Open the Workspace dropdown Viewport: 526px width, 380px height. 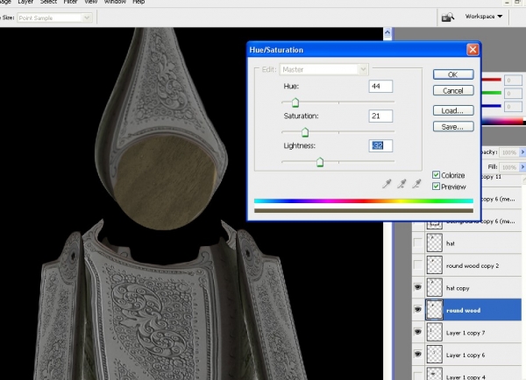tap(484, 17)
